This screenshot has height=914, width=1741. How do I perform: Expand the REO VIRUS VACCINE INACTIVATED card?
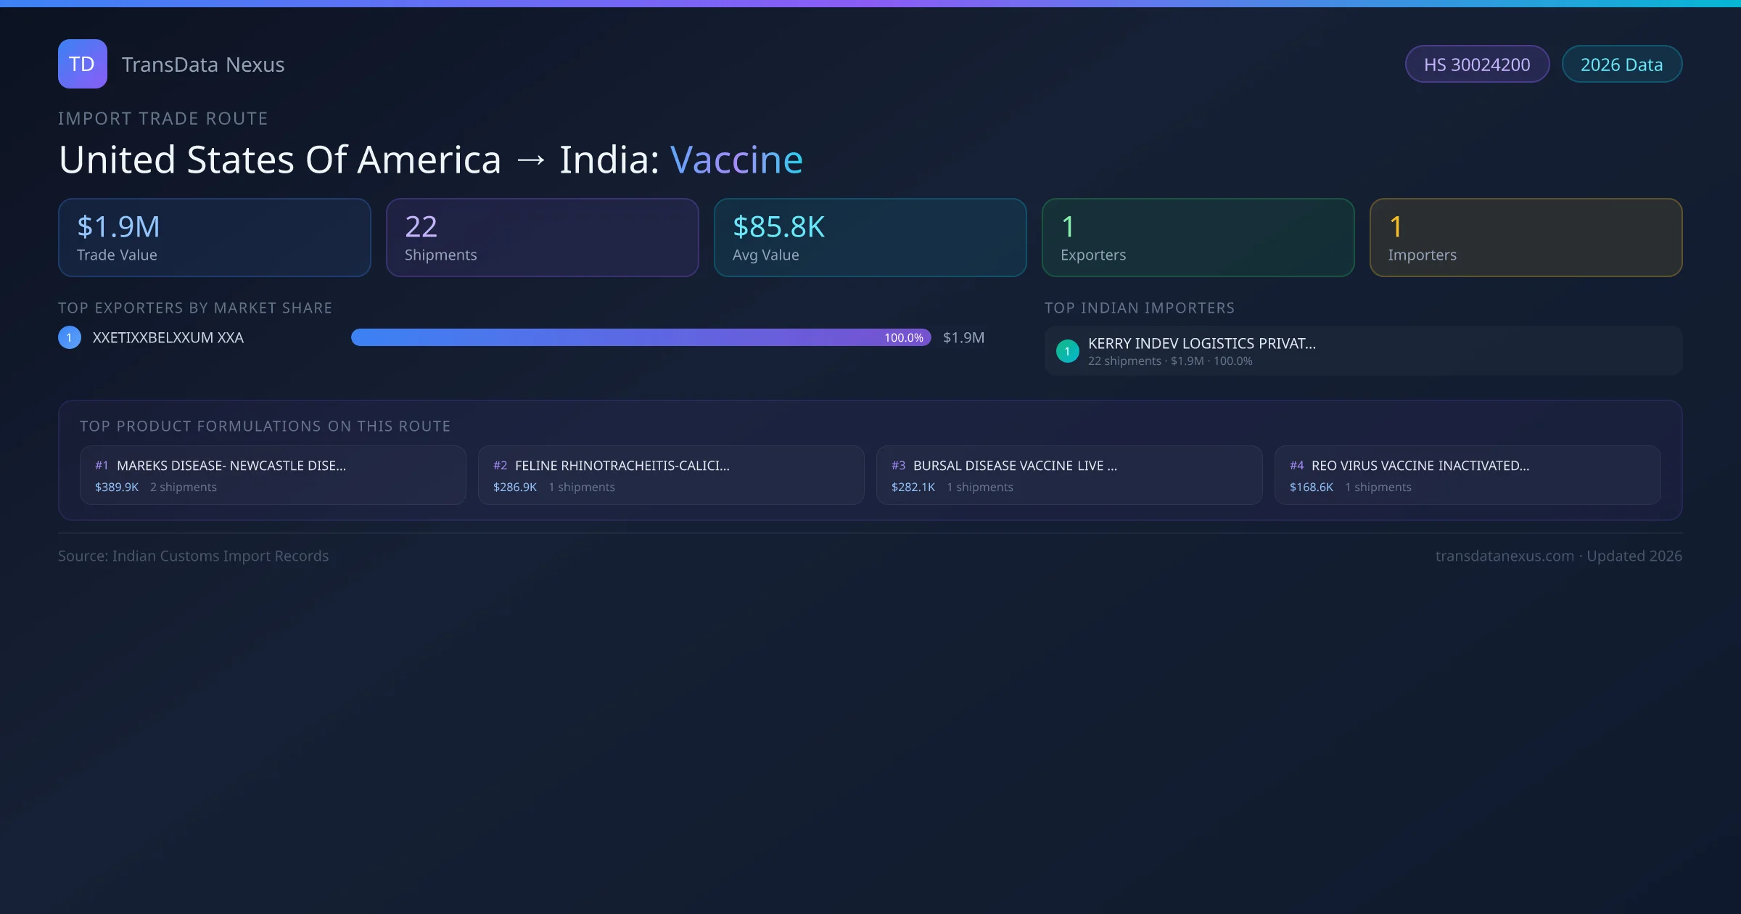pyautogui.click(x=1469, y=474)
